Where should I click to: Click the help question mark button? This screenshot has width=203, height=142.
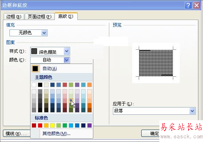pyautogui.click(x=188, y=5)
